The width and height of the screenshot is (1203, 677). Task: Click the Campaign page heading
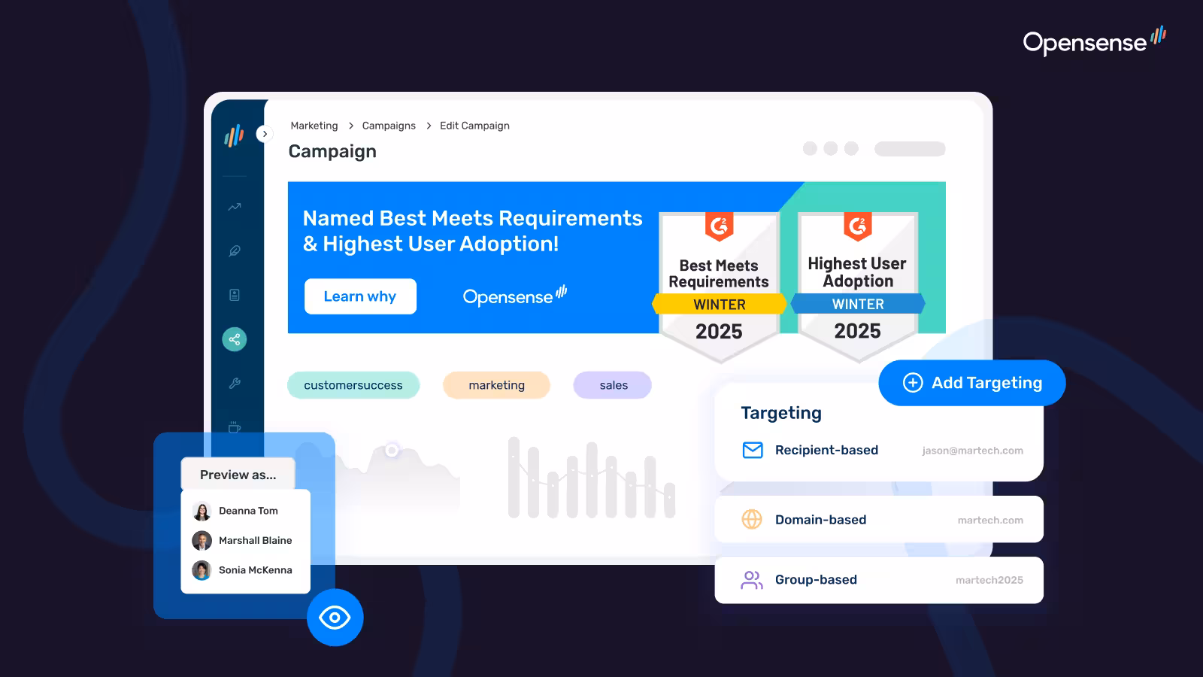pyautogui.click(x=332, y=151)
